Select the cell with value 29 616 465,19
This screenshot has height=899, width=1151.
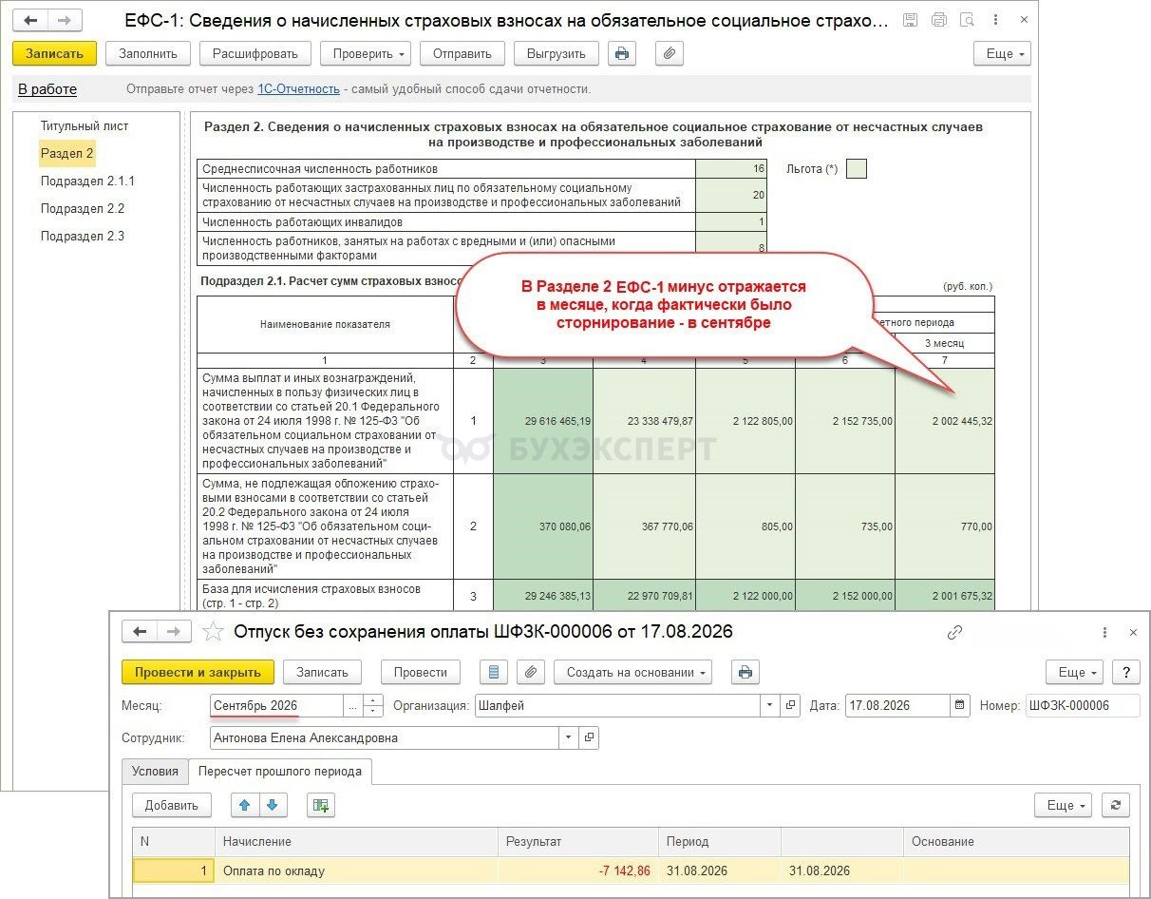(x=543, y=421)
